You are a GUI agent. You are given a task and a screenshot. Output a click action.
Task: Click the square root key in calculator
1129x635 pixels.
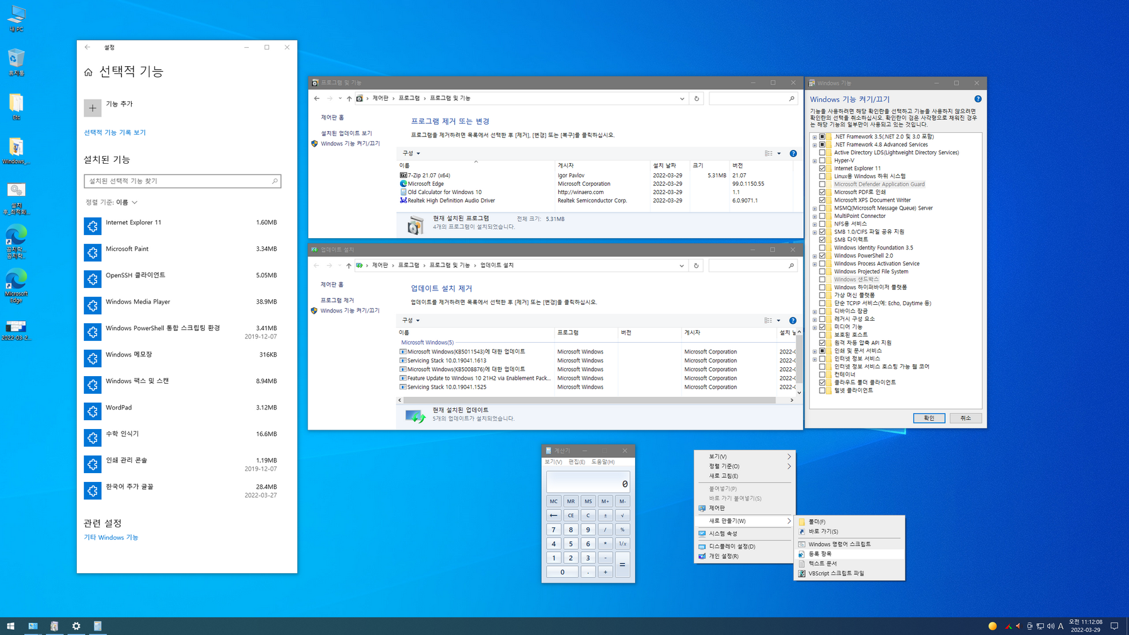coord(622,515)
